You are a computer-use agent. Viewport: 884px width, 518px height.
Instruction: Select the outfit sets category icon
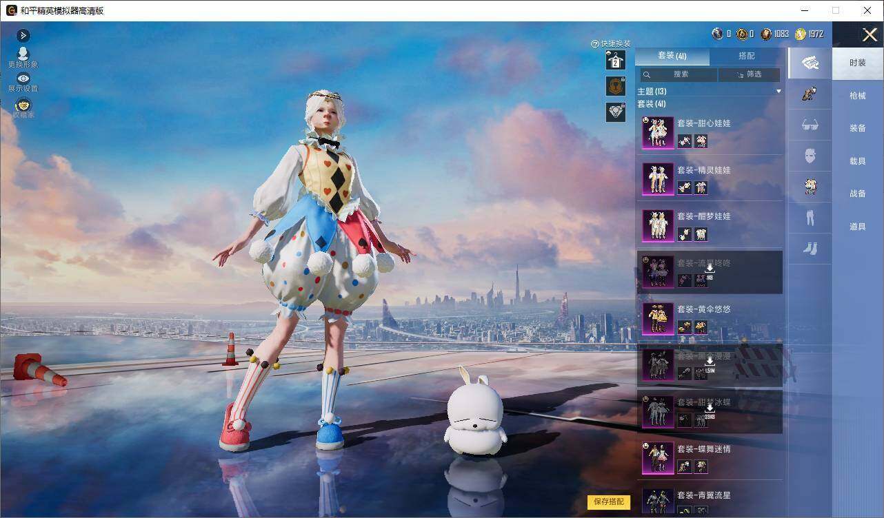click(x=810, y=63)
